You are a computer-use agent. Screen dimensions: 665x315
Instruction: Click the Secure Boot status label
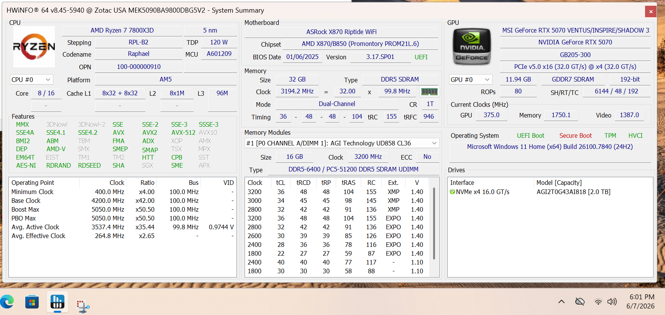pyautogui.click(x=575, y=135)
